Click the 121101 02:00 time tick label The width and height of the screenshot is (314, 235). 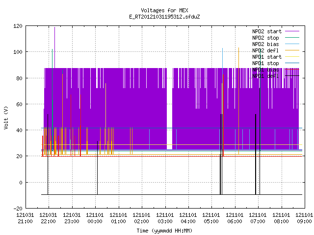pyautogui.click(x=141, y=218)
